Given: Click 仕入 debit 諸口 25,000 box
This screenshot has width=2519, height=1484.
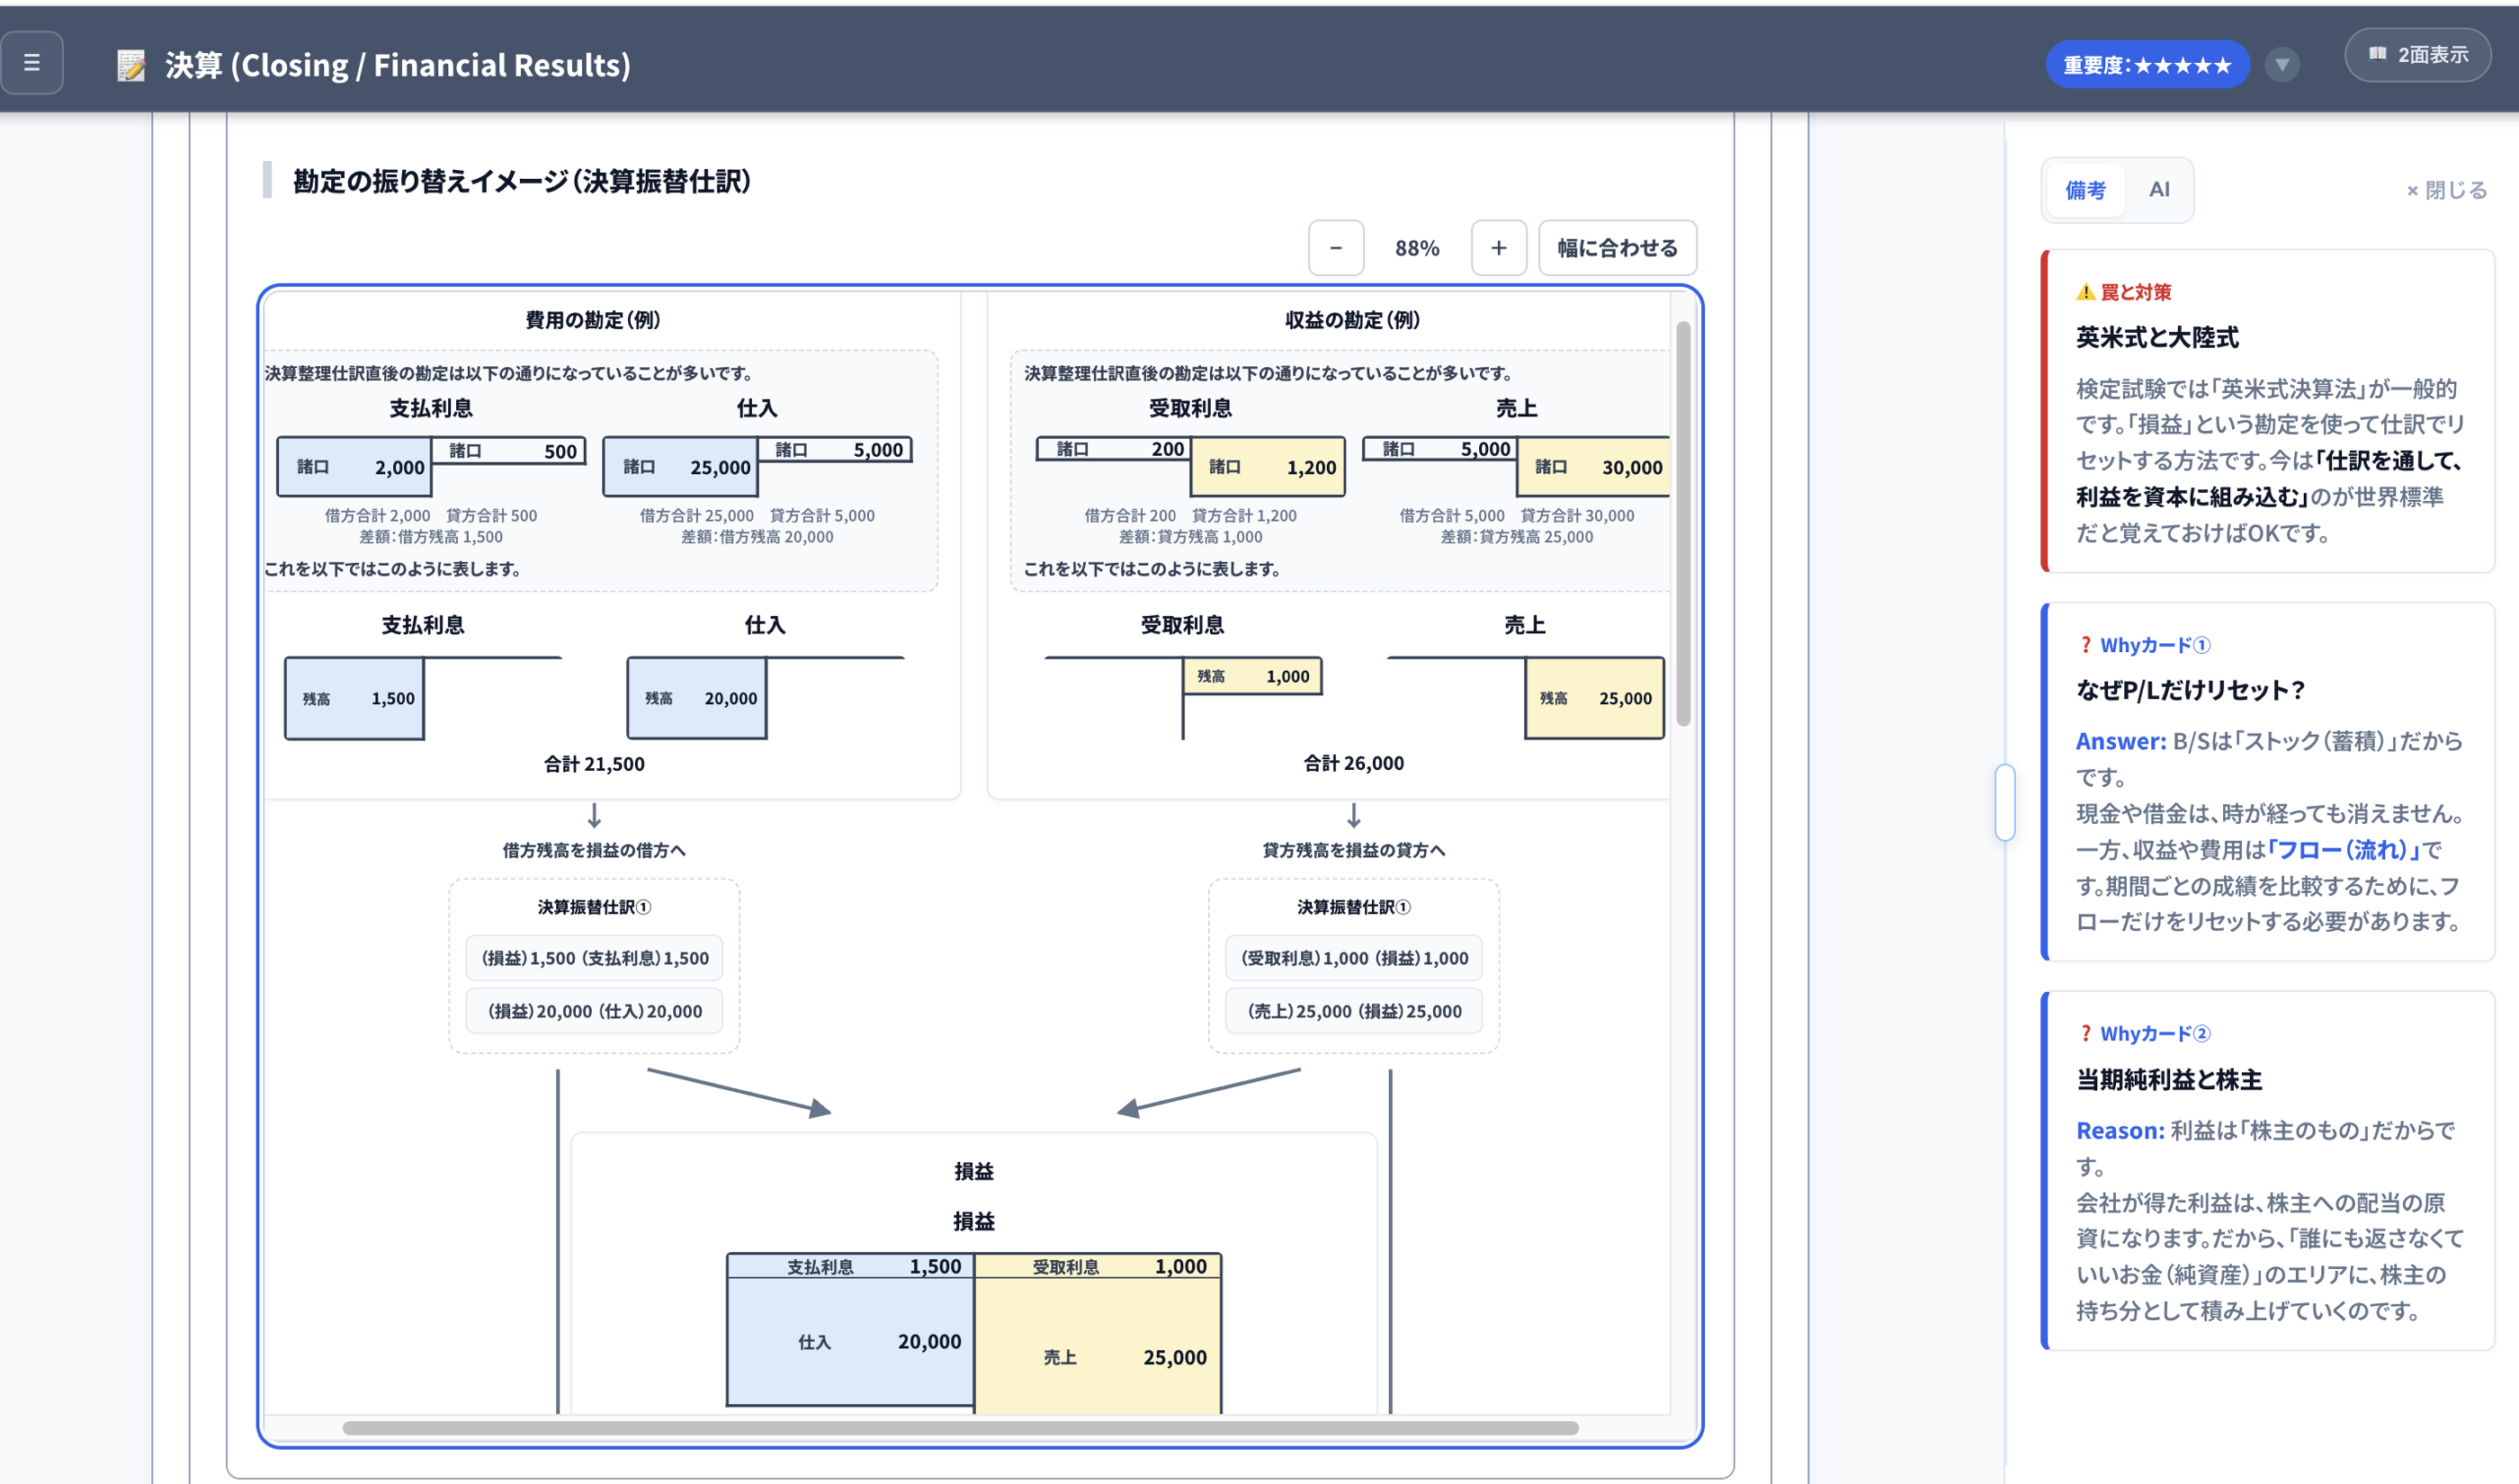Looking at the screenshot, I should pyautogui.click(x=680, y=467).
